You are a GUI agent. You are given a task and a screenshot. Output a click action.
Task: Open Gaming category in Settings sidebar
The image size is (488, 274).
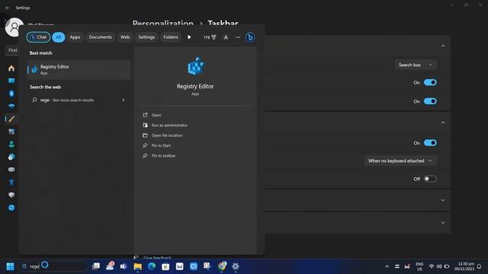[x=11, y=170]
